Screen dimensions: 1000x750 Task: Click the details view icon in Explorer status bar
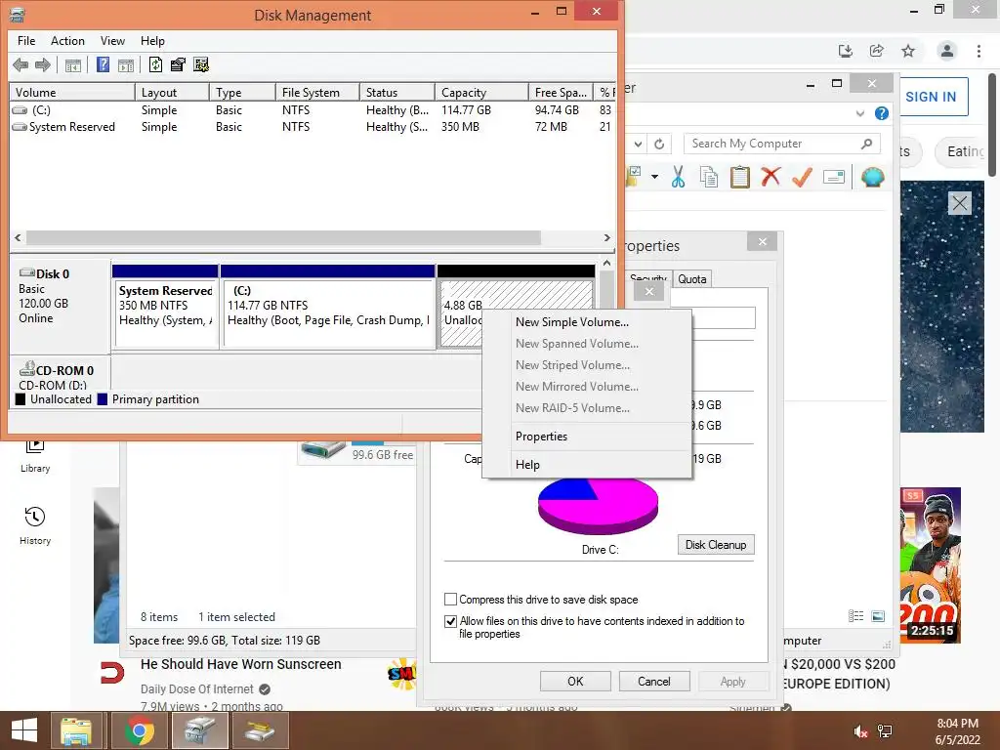(x=855, y=616)
